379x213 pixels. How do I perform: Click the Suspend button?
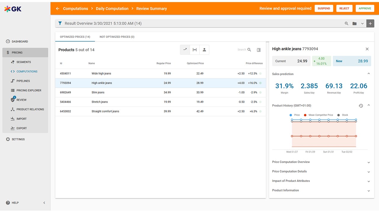tap(324, 9)
